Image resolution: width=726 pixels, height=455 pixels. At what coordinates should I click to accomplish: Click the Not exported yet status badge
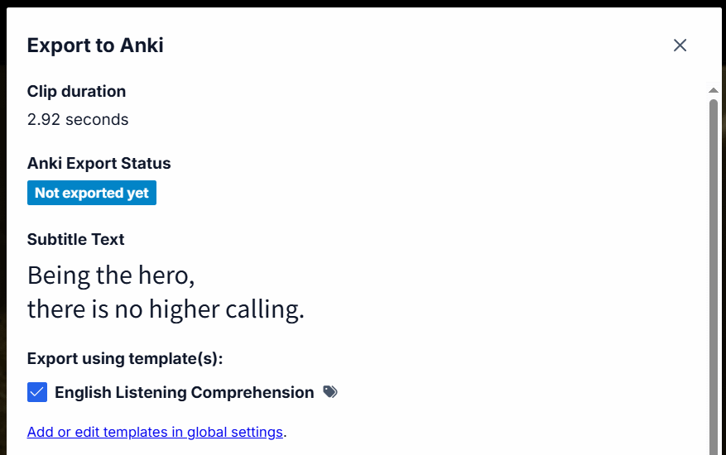pos(92,193)
